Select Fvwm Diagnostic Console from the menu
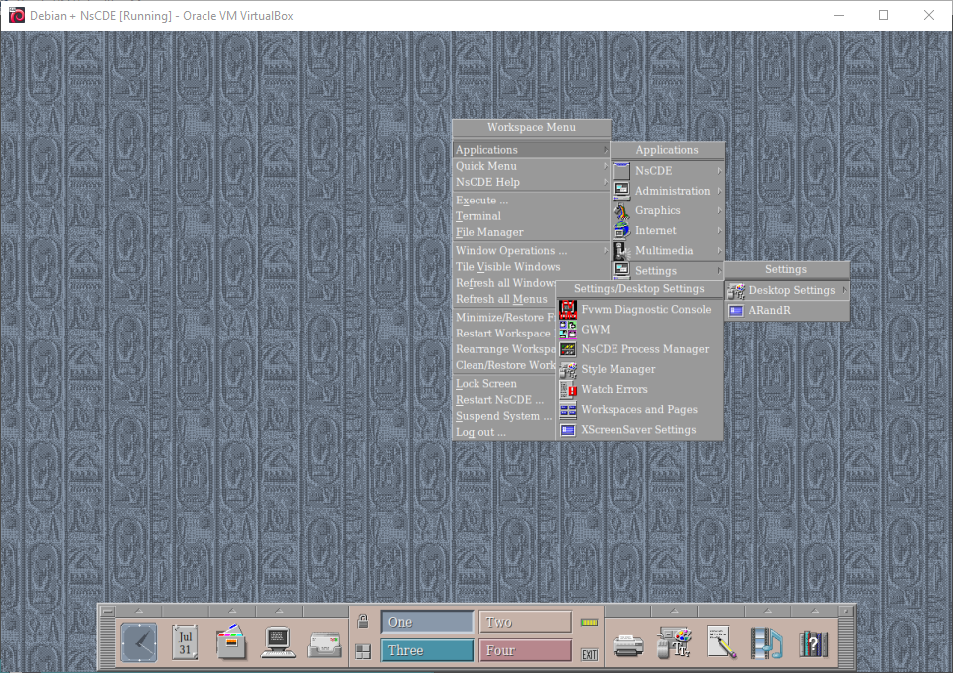This screenshot has width=953, height=673. pos(645,310)
